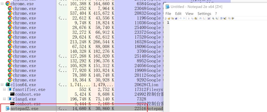267x112 pixels.
Task: Click inside the Notepad 2e text editing area
Action: click(218, 66)
